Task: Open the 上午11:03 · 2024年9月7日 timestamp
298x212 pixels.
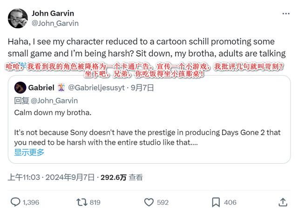Action: tap(51, 177)
